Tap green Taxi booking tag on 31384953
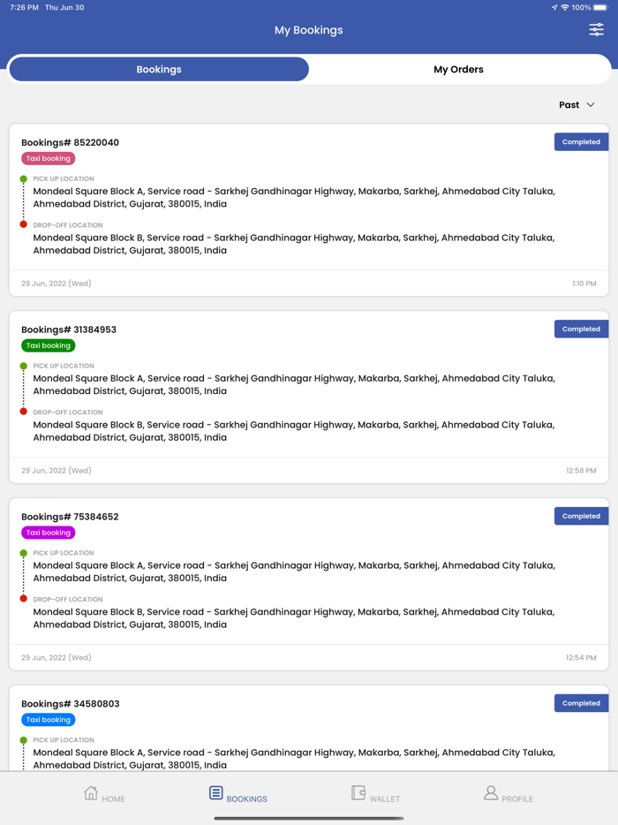 tap(49, 346)
